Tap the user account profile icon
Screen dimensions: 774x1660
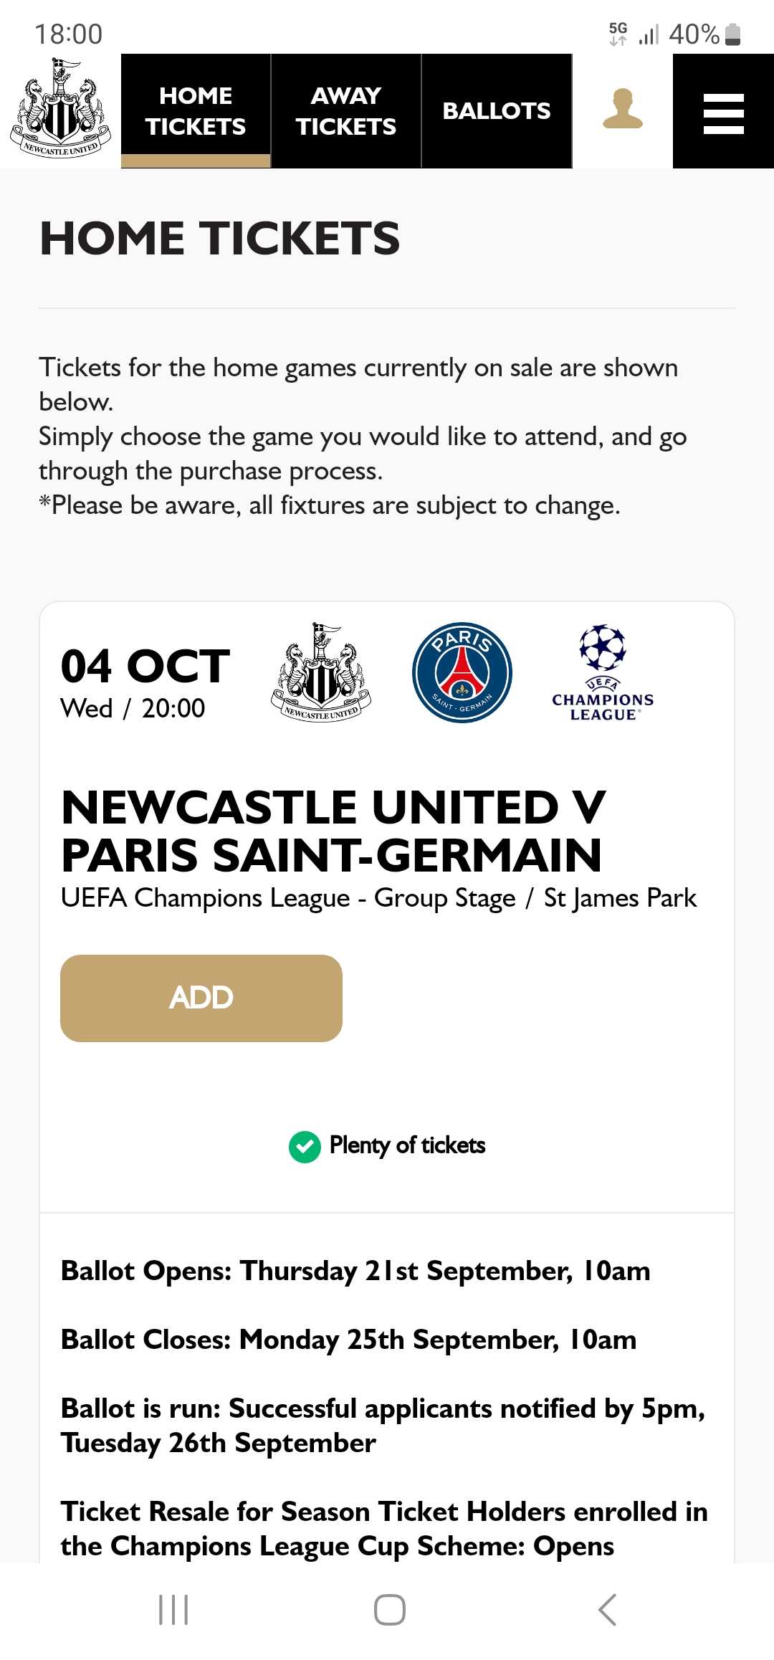[x=623, y=109]
